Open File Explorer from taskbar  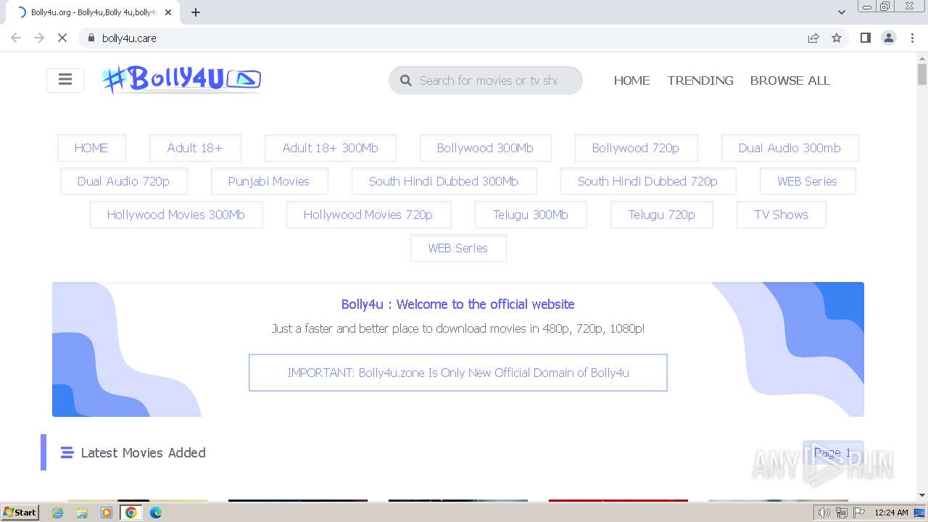[82, 513]
